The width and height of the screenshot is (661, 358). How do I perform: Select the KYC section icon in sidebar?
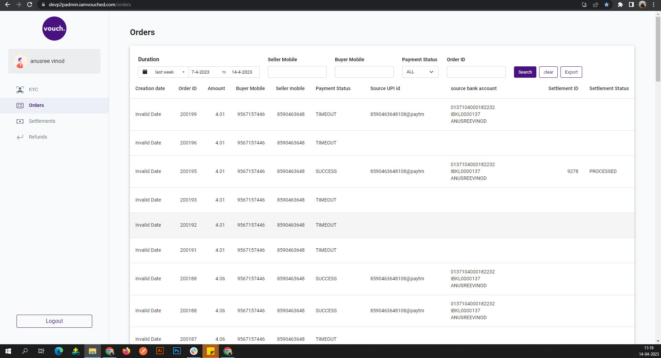[20, 89]
